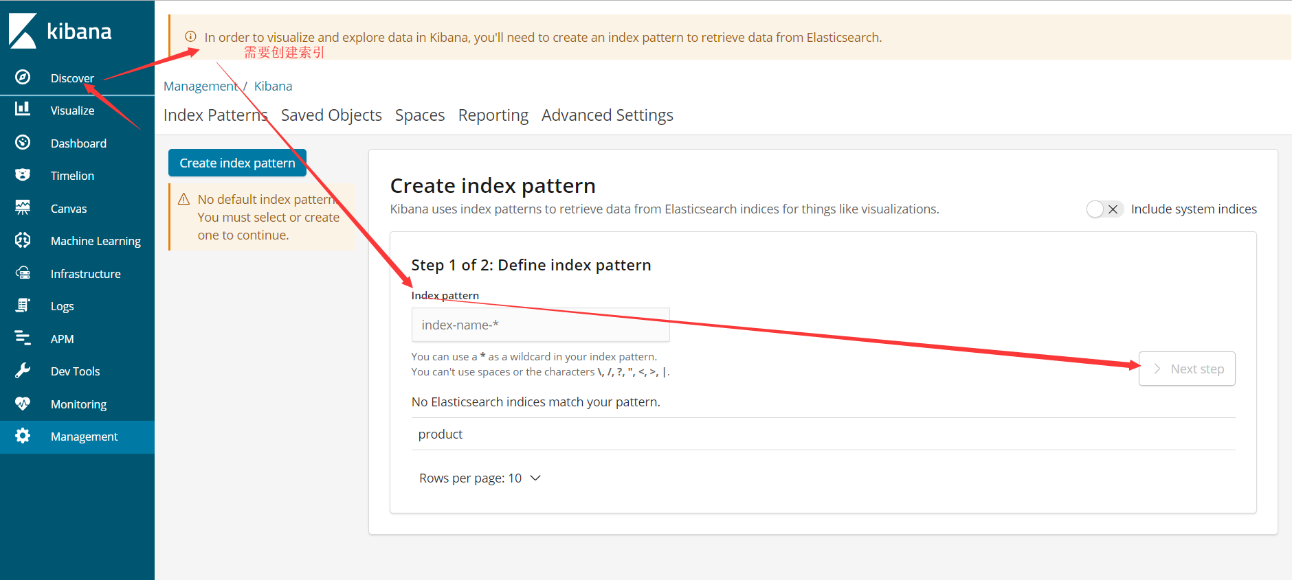Click the Dev Tools wrench icon

pyautogui.click(x=23, y=371)
